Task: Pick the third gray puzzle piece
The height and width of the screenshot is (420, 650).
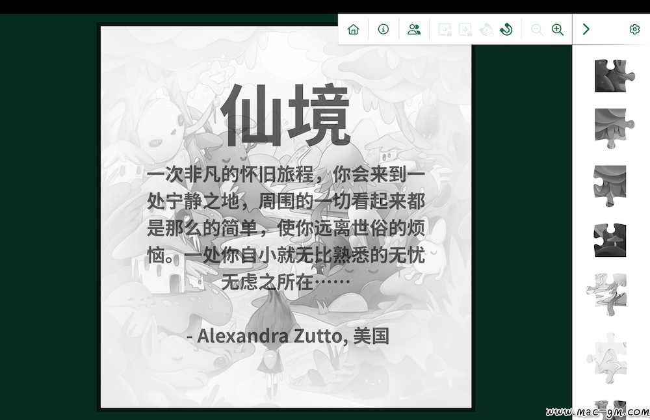Action: [x=610, y=186]
